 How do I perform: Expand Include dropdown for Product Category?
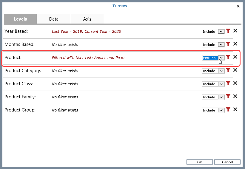[221, 71]
